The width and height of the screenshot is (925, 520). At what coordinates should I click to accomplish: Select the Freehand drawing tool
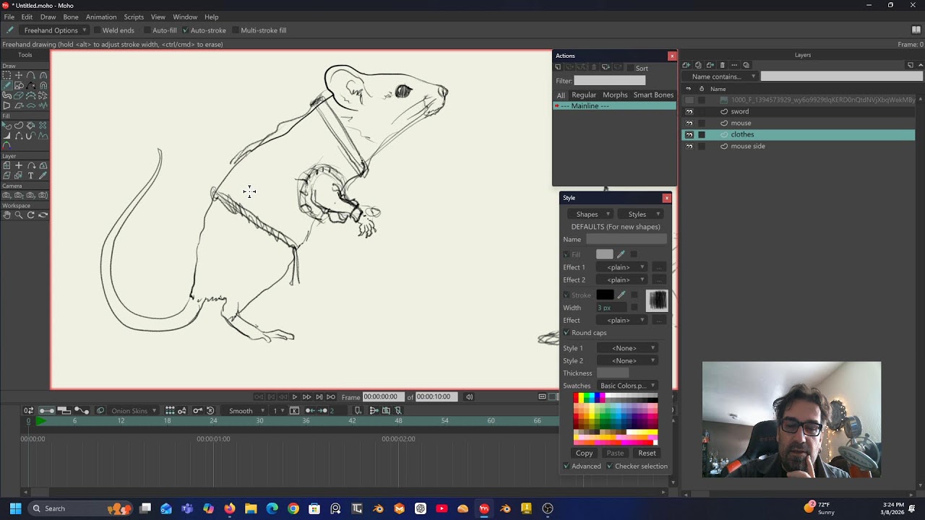pyautogui.click(x=7, y=85)
